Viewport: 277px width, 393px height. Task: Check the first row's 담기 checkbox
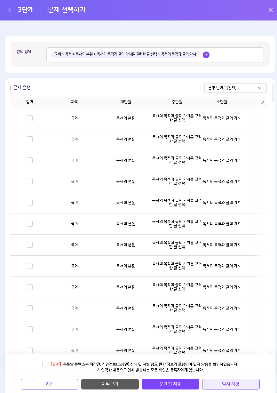pyautogui.click(x=30, y=118)
